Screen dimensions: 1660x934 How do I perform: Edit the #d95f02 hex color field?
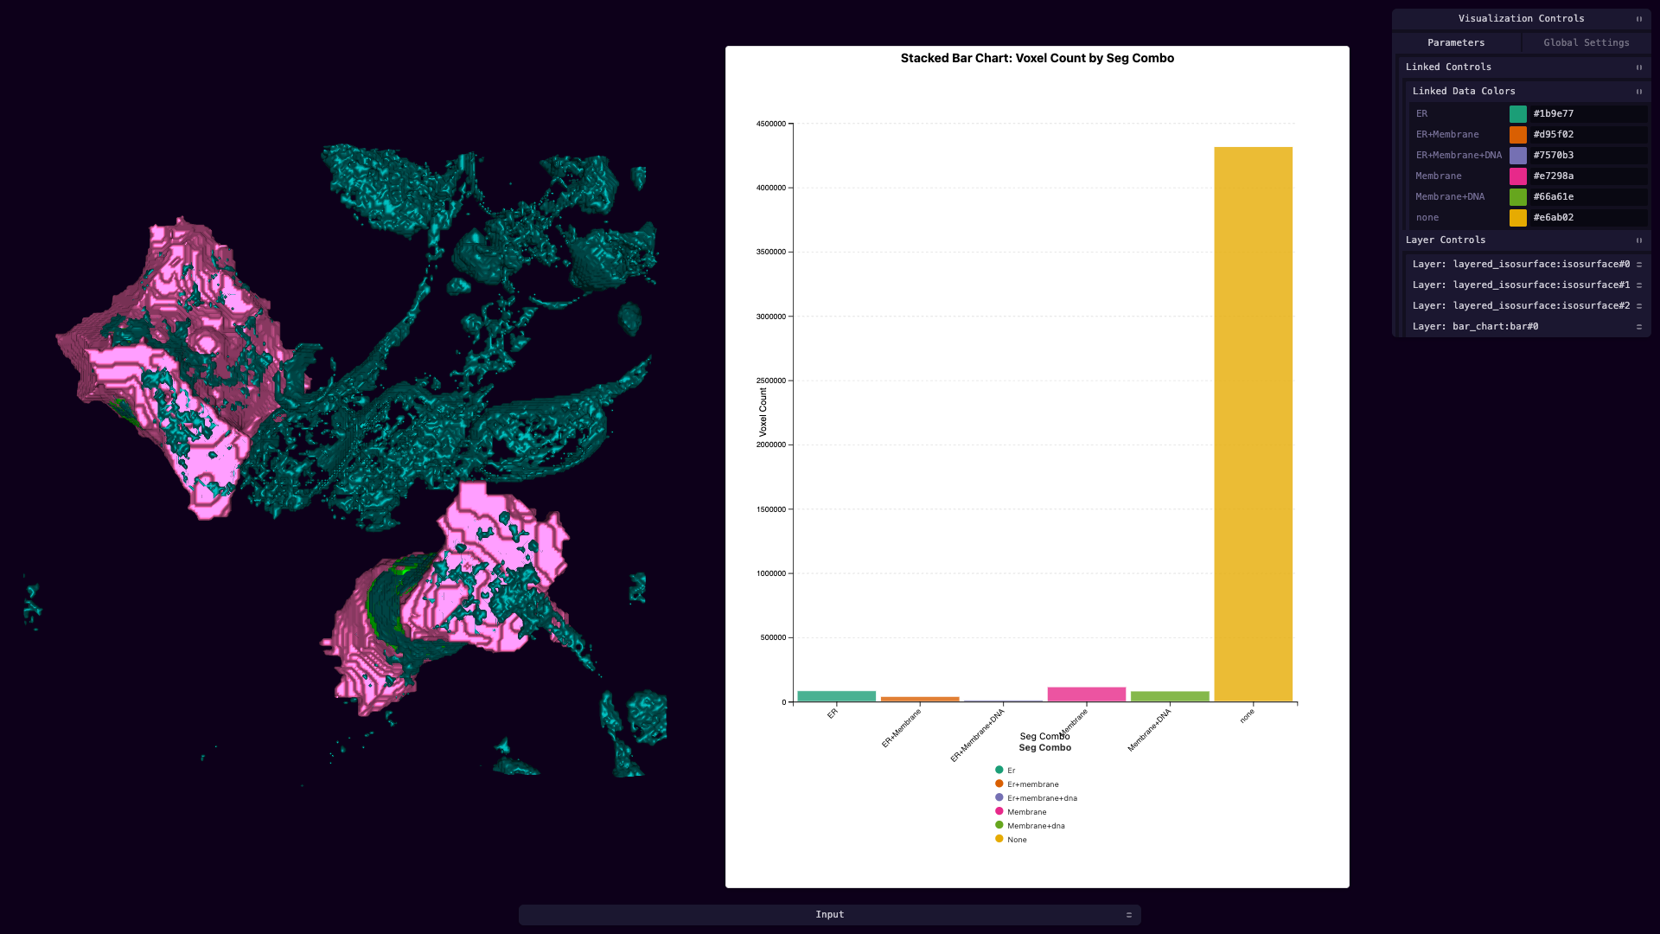1588,135
